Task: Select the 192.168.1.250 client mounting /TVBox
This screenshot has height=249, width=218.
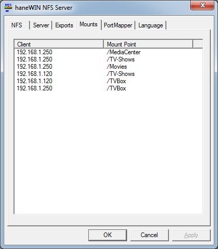Action: pos(35,88)
